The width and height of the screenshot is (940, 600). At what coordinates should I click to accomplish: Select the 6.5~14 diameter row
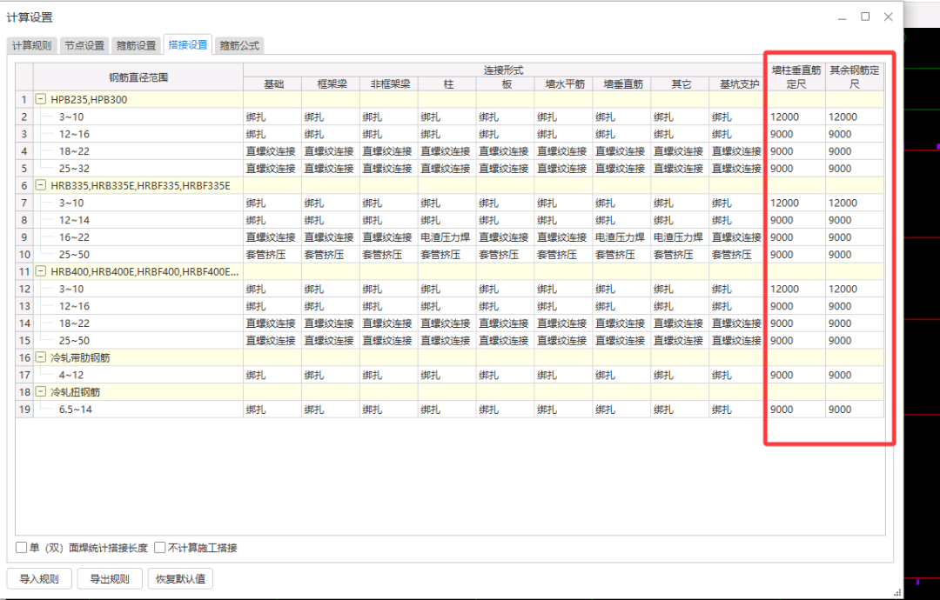click(138, 410)
